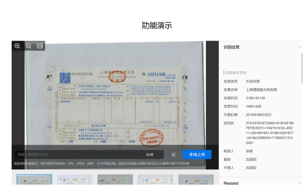Viewport: 307px width, 191px height.
Task: Click the 功能演示 page title
Action: pos(157,25)
